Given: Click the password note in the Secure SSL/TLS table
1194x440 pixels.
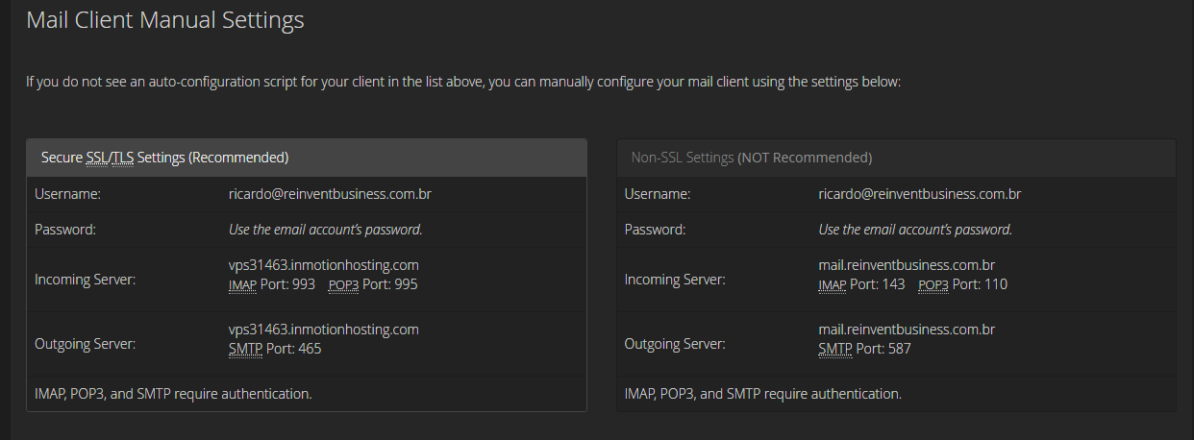Looking at the screenshot, I should point(325,230).
